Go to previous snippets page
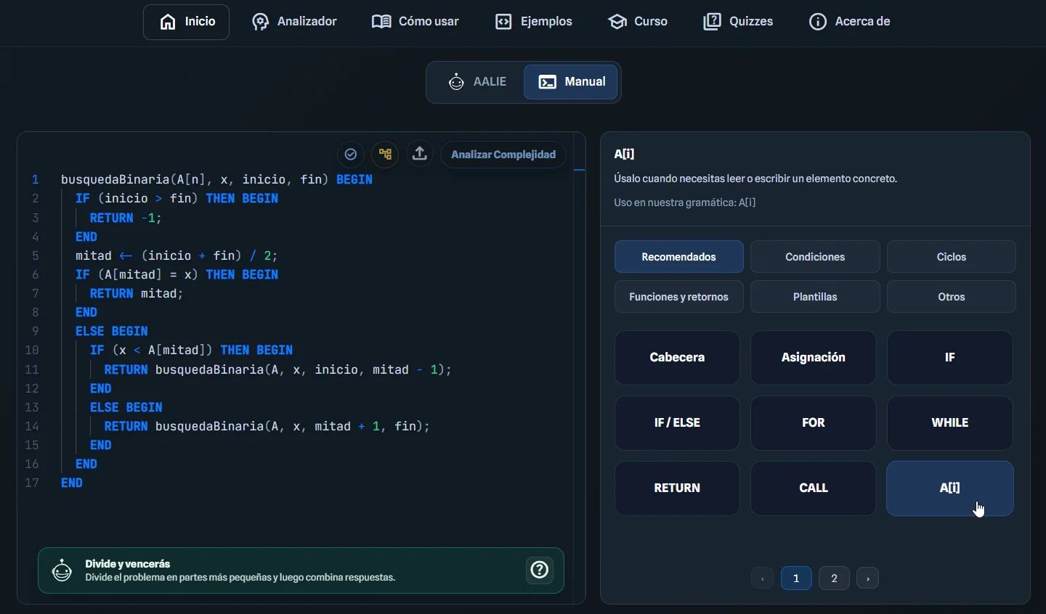The width and height of the screenshot is (1046, 614). (763, 578)
